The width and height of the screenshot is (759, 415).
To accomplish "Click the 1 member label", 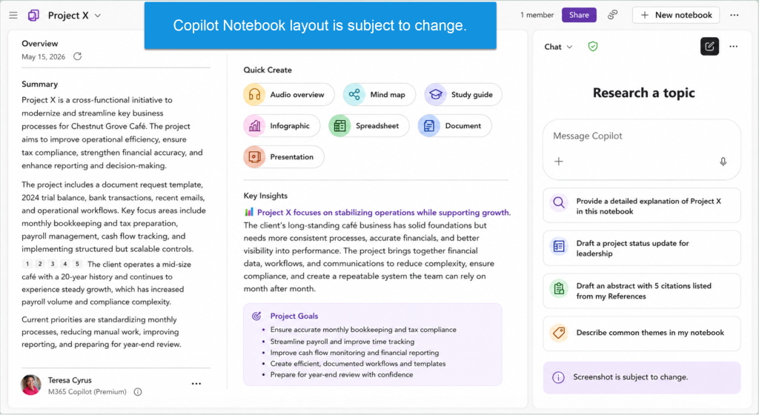I will [x=537, y=15].
